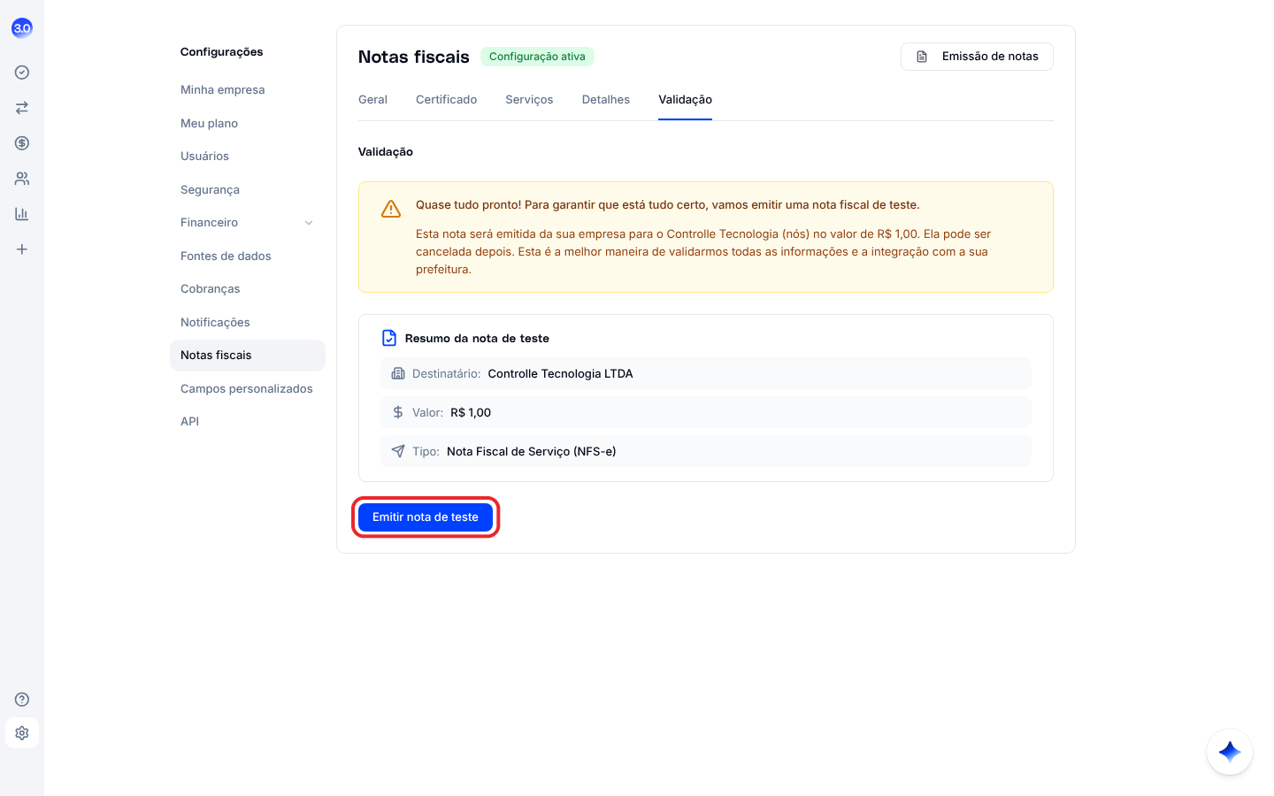Switch to the Certificado tab

[447, 100]
